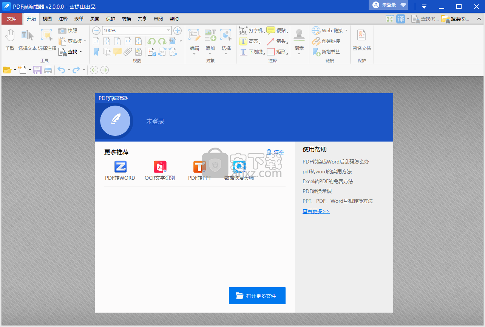Open help article PDF转换成Word后乱码怎么办
This screenshot has width=485, height=327.
tap(336, 162)
